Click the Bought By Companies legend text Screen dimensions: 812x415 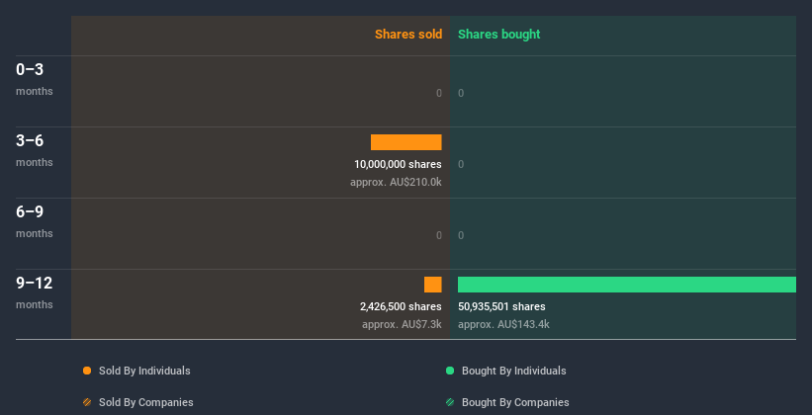click(x=515, y=402)
